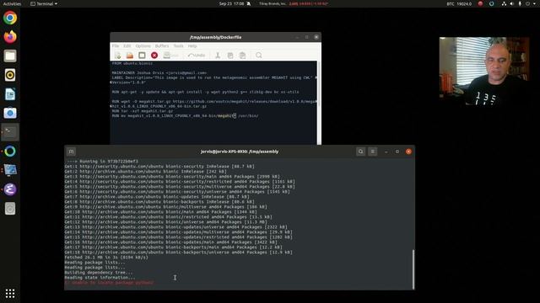Image resolution: width=540 pixels, height=303 pixels.
Task: Click the 'RUN apt-get' line in the Dockerfile
Action: coord(205,92)
